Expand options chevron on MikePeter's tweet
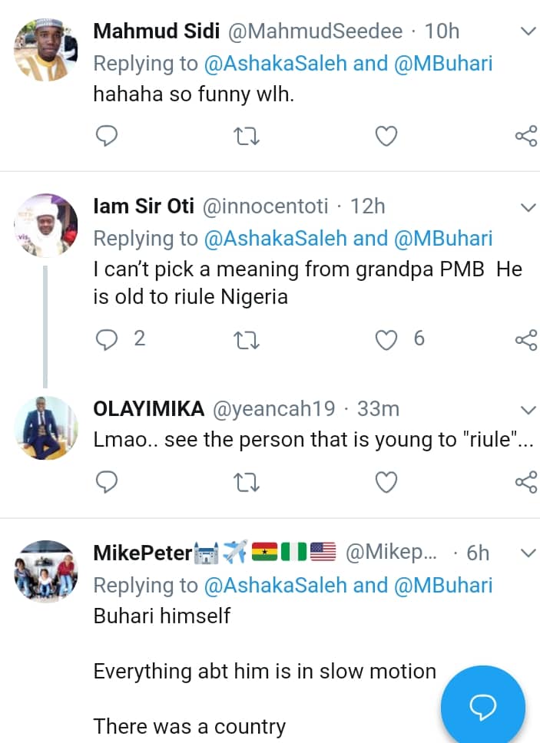The image size is (540, 743). [528, 553]
